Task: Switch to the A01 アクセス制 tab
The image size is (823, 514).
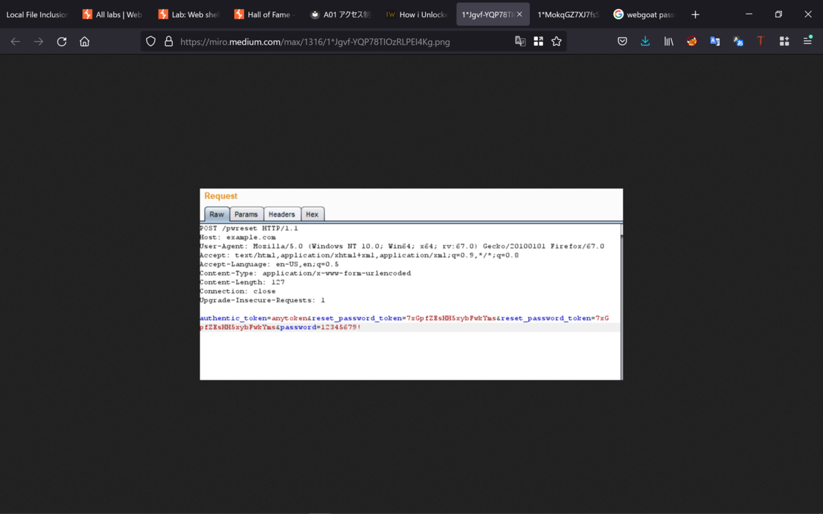Action: coord(341,14)
